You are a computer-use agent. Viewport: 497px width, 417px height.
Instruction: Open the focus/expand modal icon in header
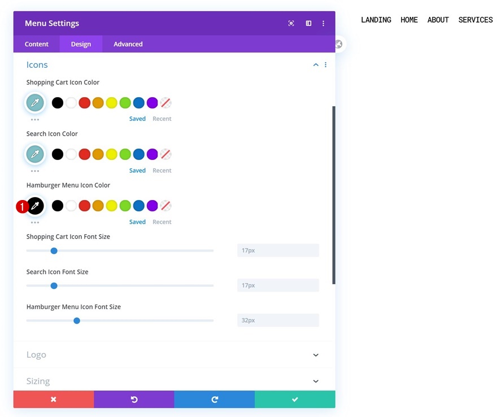291,23
